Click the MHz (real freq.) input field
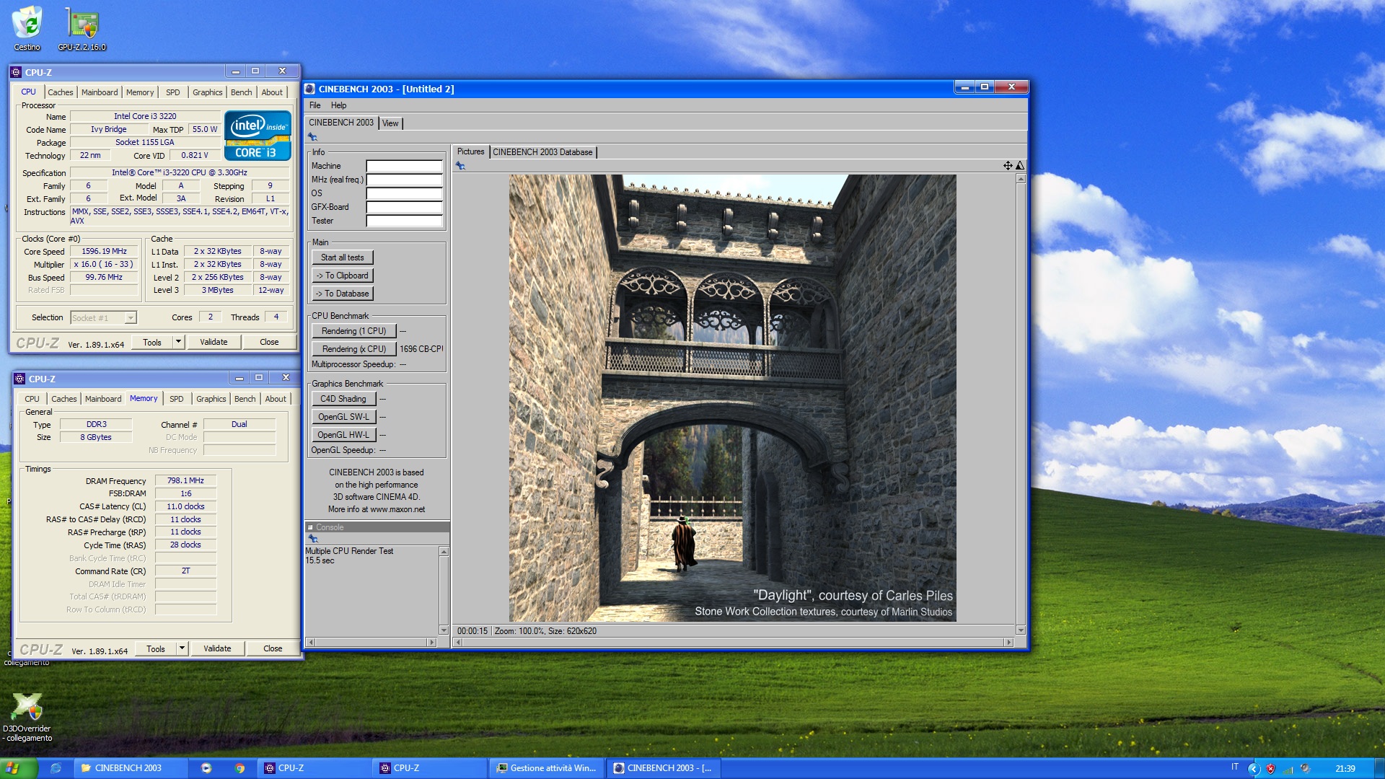This screenshot has width=1385, height=779. (404, 180)
